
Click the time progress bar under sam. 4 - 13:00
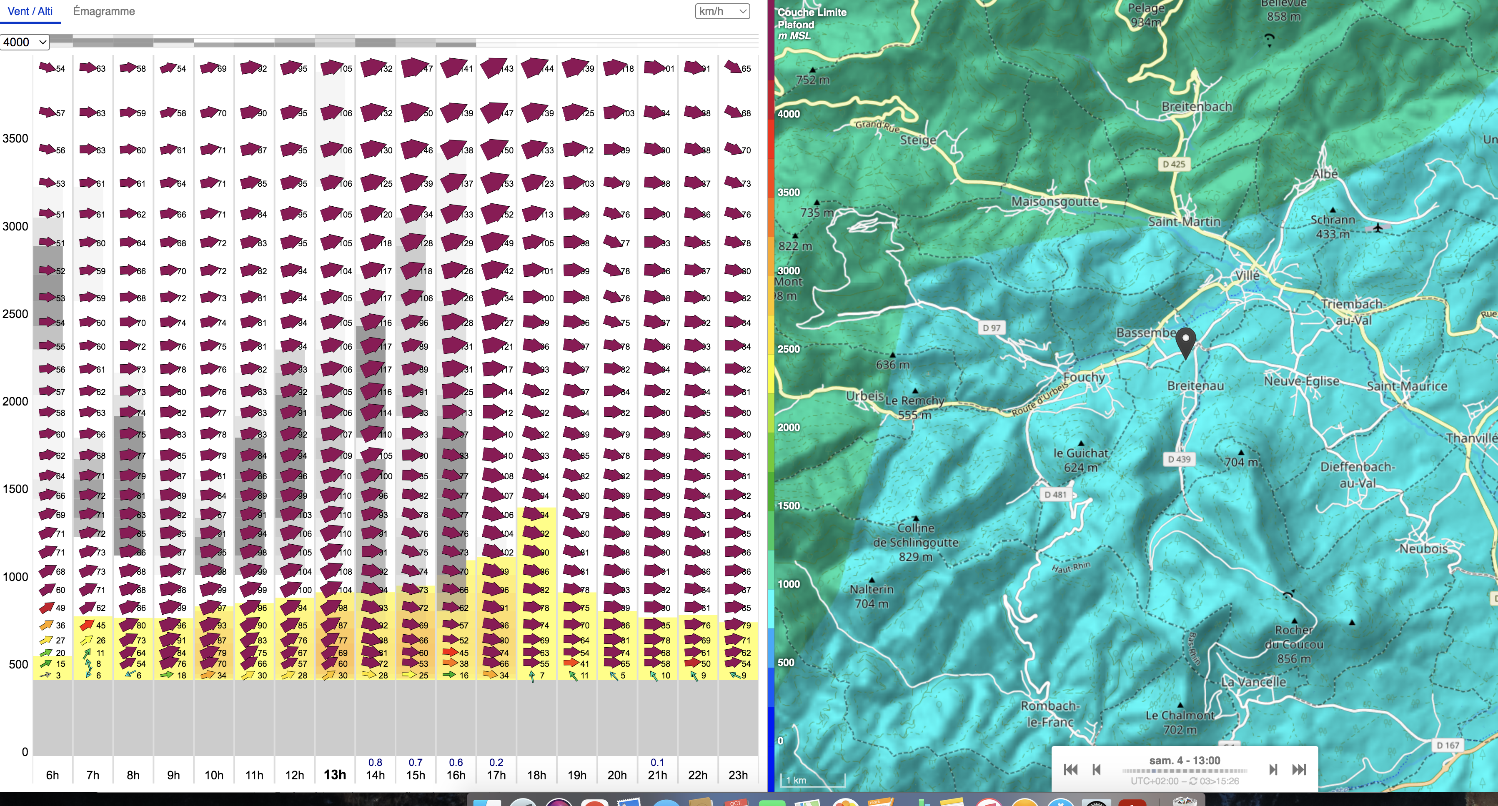[1184, 771]
